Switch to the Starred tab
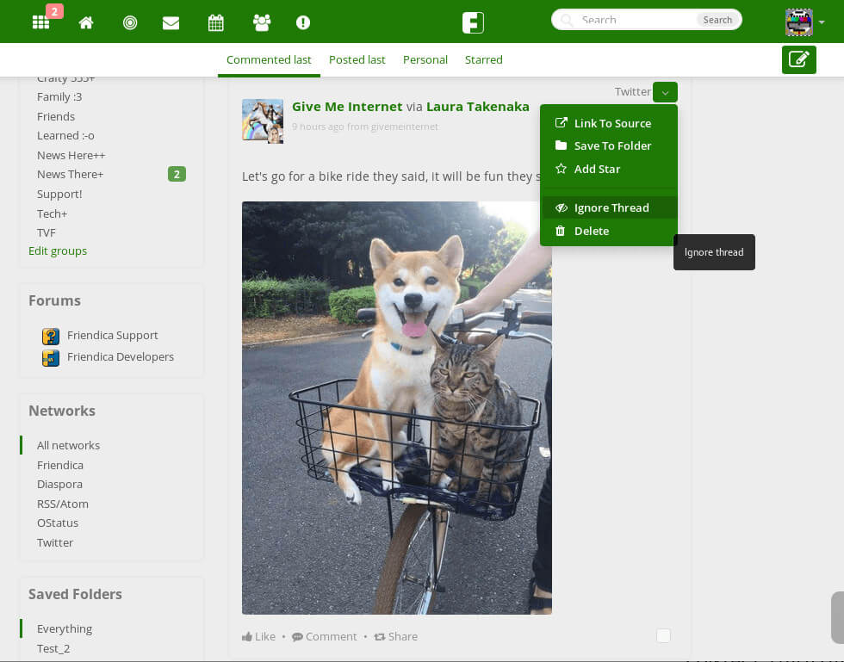 coord(483,59)
